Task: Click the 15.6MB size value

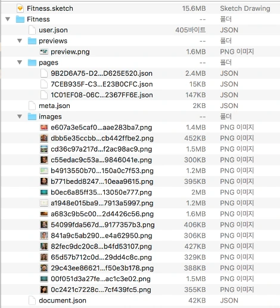Action: click(x=194, y=8)
